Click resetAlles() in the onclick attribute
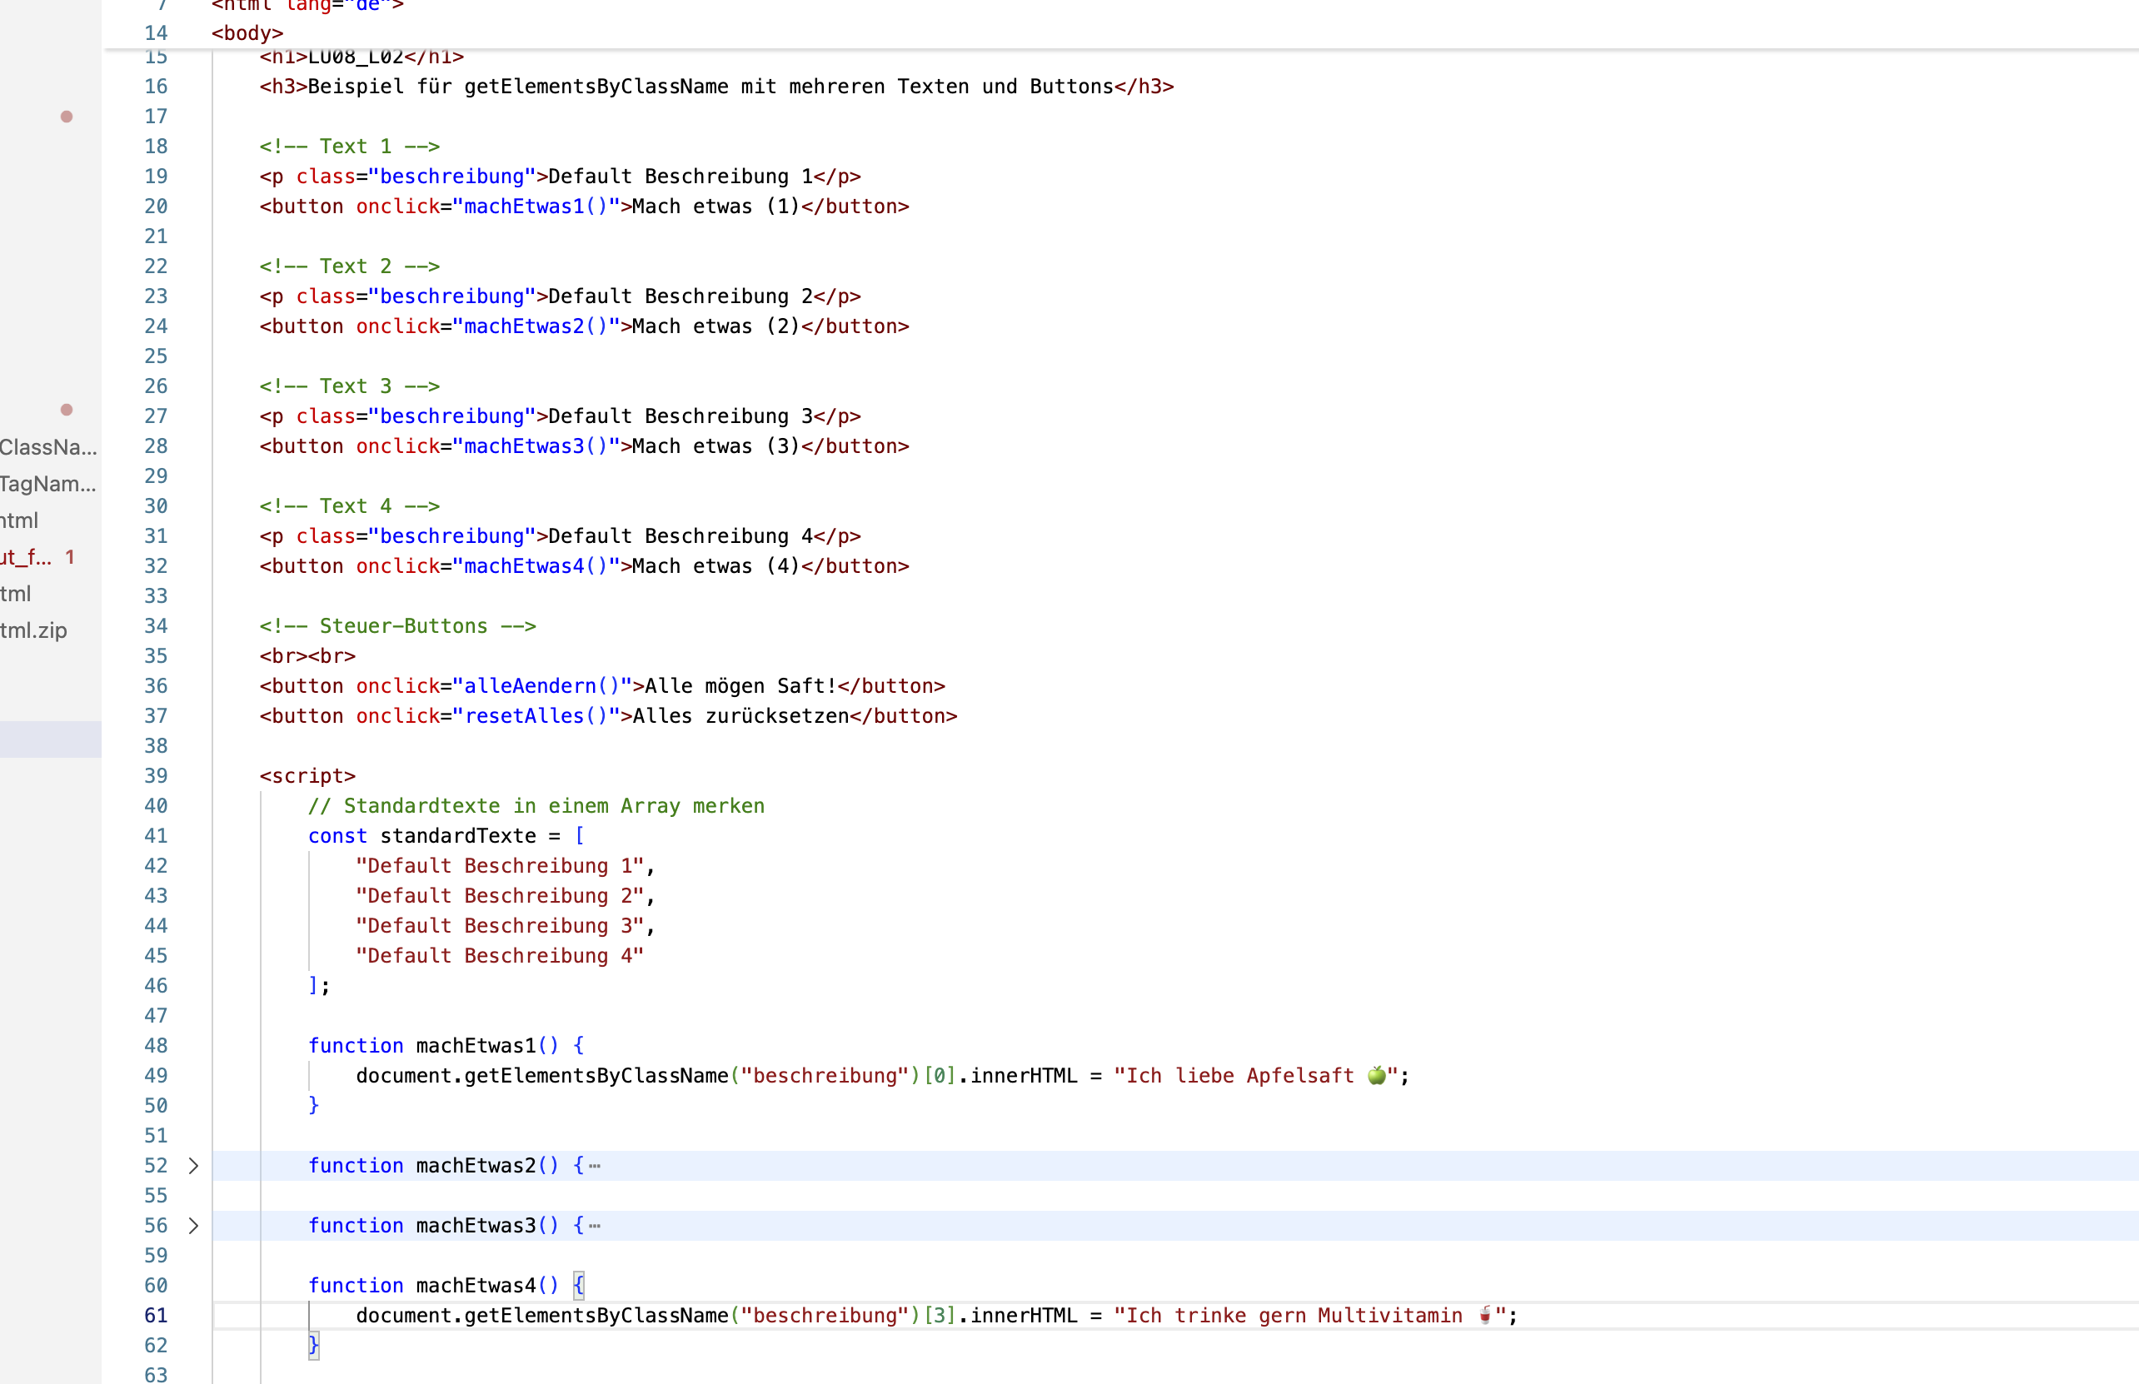 [536, 716]
